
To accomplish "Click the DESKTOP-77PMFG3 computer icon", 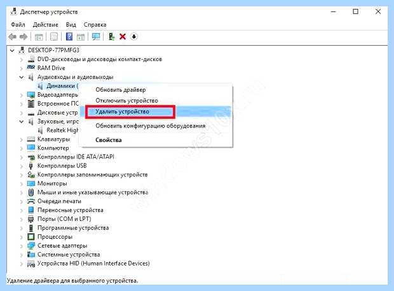I will tap(22, 50).
